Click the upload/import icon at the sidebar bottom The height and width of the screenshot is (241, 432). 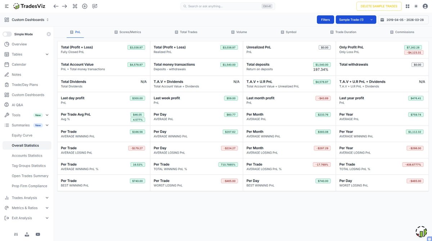(x=27, y=234)
